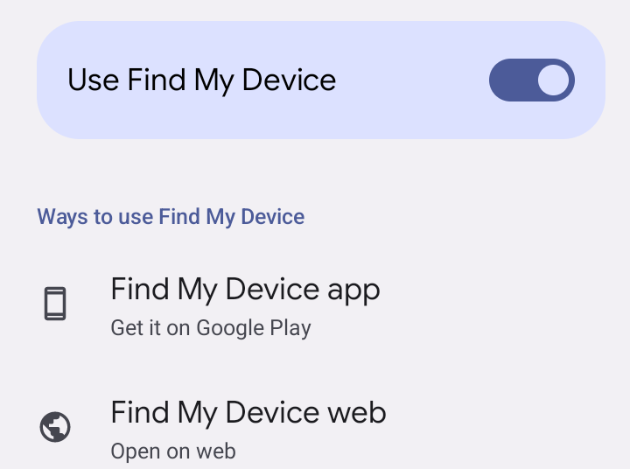Tap the dark blue track of the toggle
Viewport: 630px width, 469px height.
[511, 80]
